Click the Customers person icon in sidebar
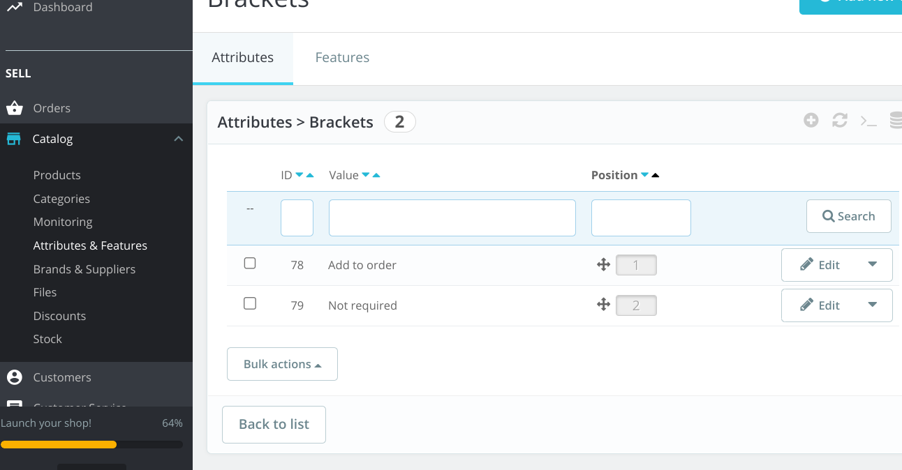This screenshot has width=902, height=470. click(14, 377)
